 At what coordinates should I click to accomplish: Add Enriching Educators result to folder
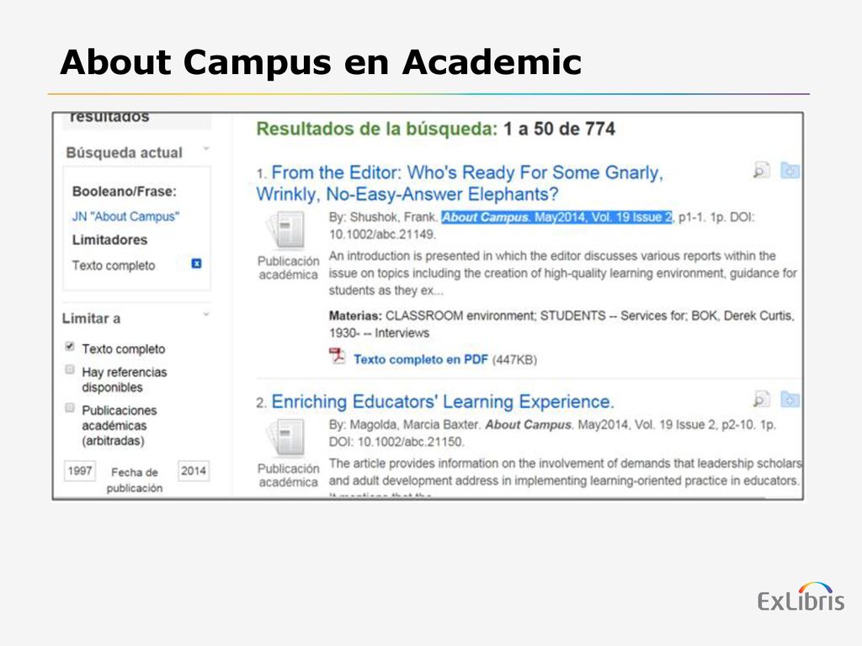click(790, 400)
